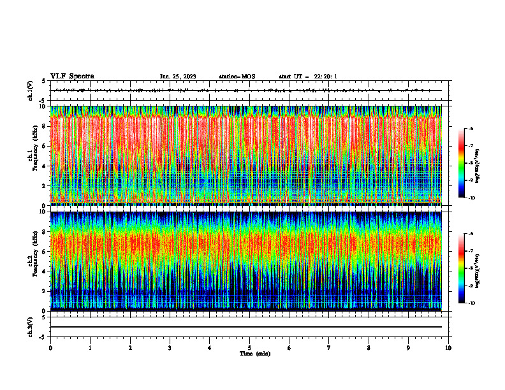505x390 pixels.
Task: Click the "VLF Spectra" plot title
Action: click(x=72, y=76)
